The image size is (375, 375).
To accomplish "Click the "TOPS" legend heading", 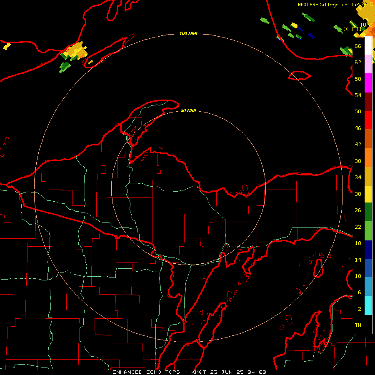I will [x=366, y=25].
